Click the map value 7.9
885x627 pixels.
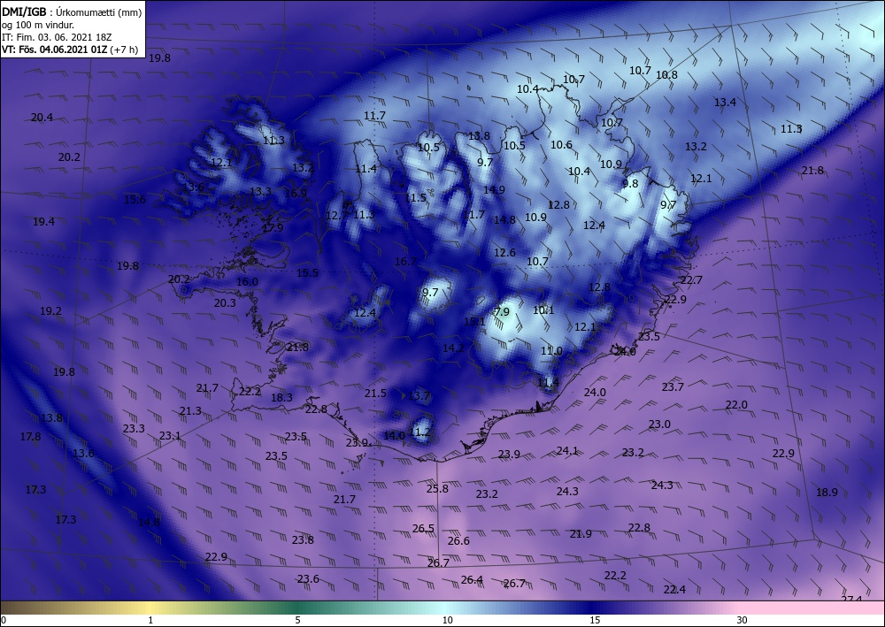click(x=502, y=312)
